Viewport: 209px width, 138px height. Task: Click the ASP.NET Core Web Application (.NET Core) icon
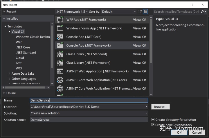(60, 80)
